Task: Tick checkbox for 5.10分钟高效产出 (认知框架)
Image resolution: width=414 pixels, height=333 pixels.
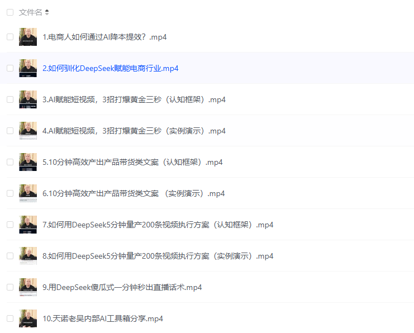Action: (10, 162)
